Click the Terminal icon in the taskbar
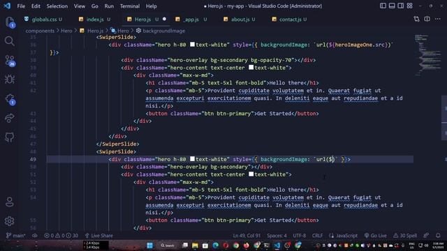Viewport: 447px width, 251px height. (267, 245)
